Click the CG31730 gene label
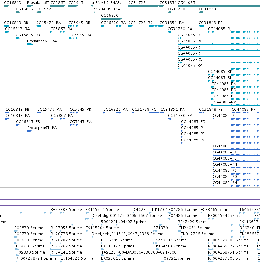This screenshot has height=263, width=260. click(x=176, y=9)
